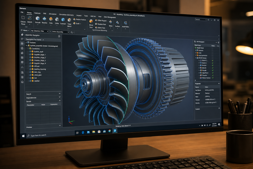Click the Move Face tool

coord(91,24)
